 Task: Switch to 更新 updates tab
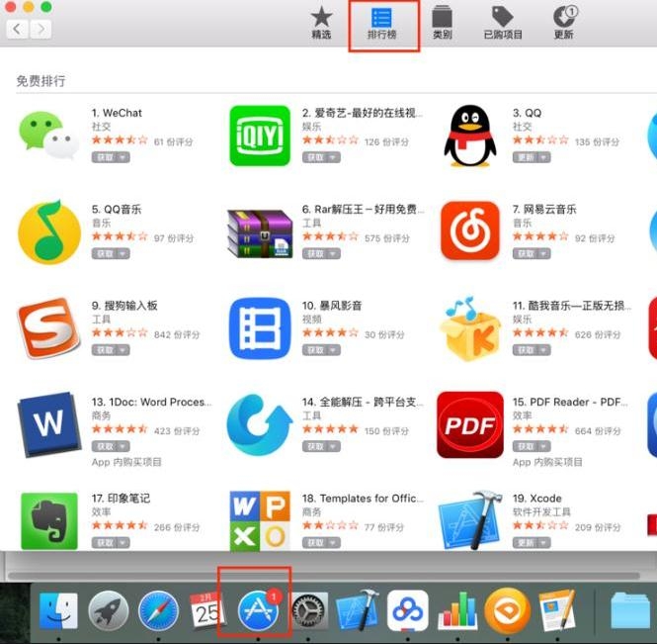[564, 23]
